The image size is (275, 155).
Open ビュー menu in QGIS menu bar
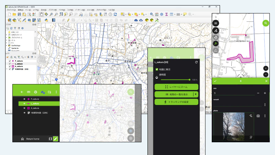point(28,10)
